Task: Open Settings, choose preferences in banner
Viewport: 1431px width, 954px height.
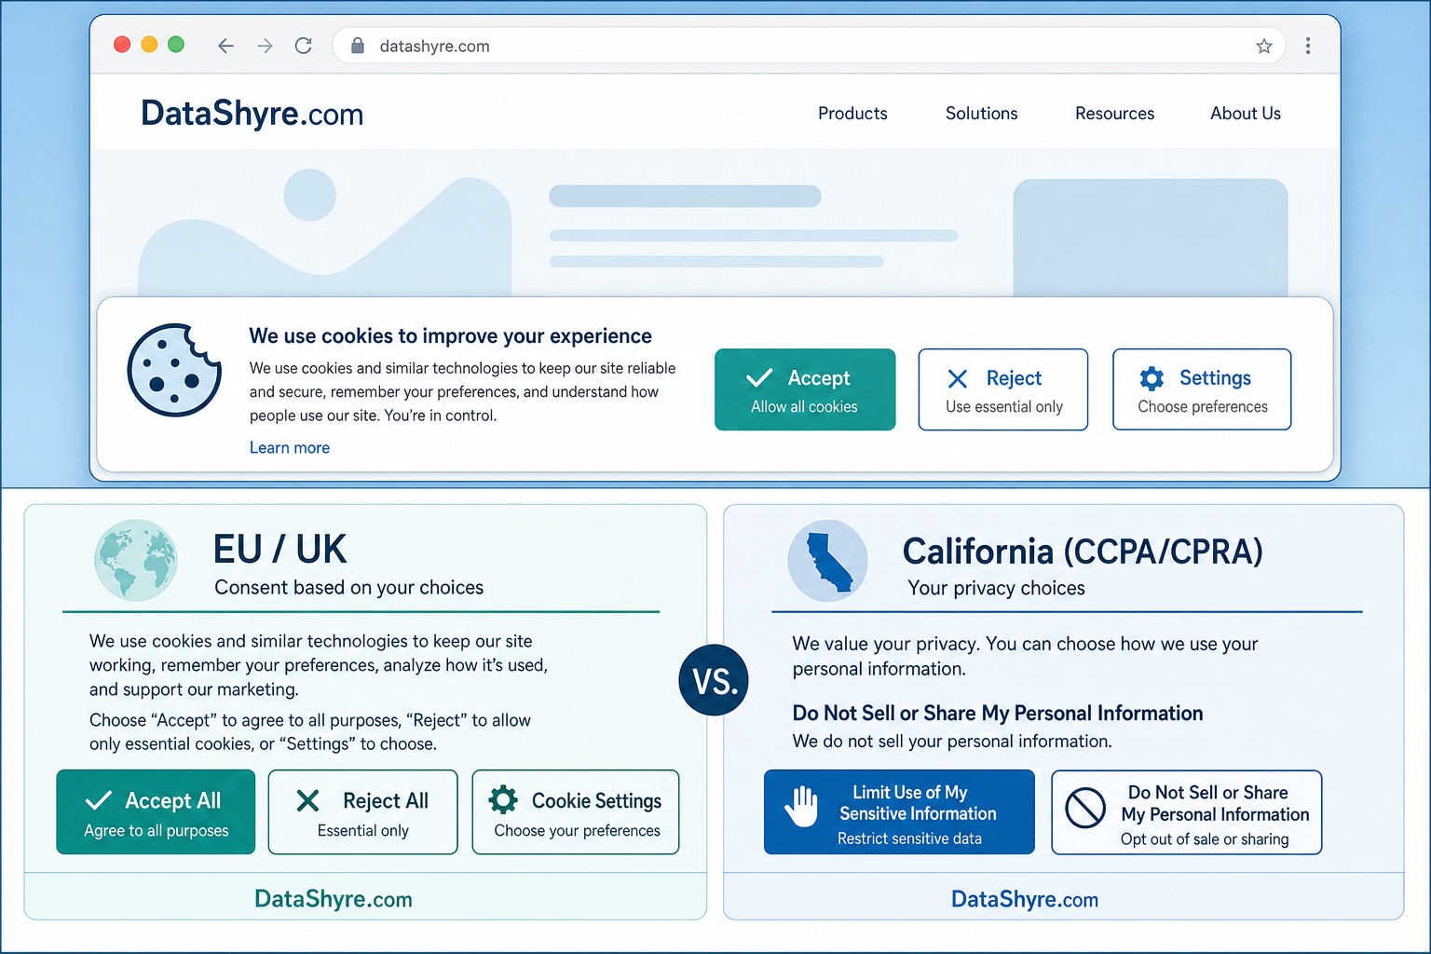Action: pyautogui.click(x=1202, y=389)
